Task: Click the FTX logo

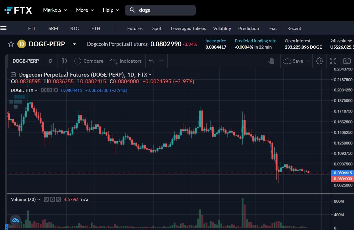Action: [x=18, y=10]
